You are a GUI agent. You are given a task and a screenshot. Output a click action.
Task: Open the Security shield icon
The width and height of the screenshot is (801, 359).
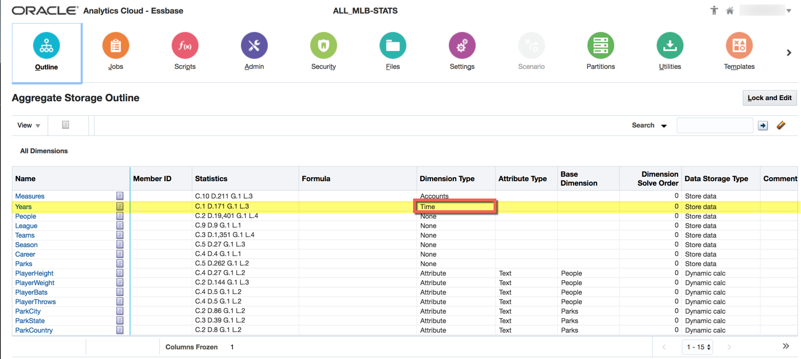324,46
